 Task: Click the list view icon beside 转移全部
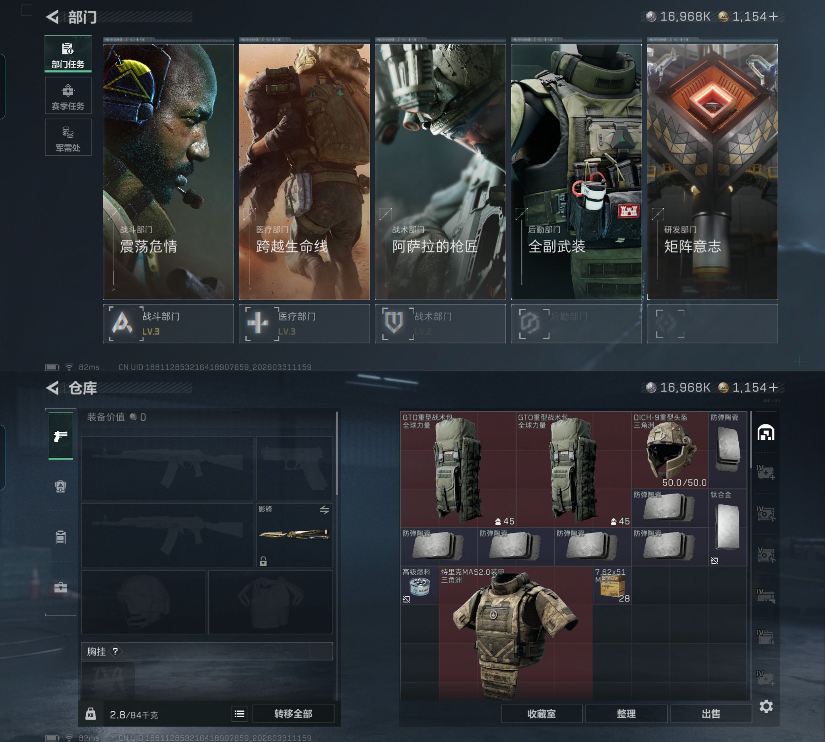point(240,713)
